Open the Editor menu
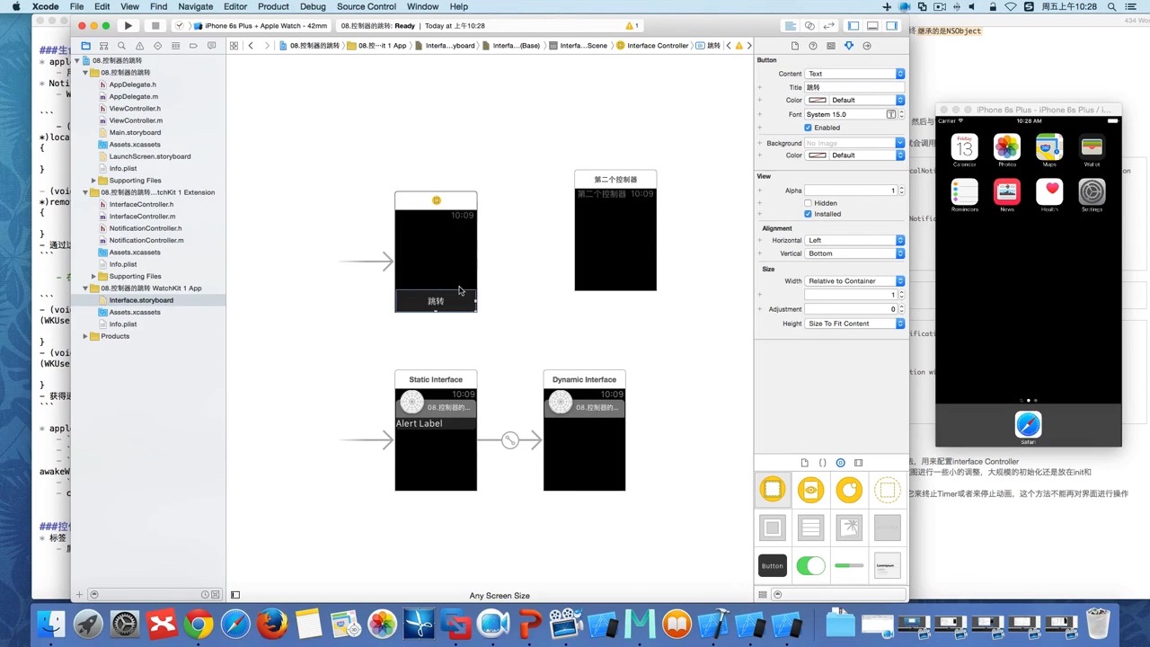 235,6
